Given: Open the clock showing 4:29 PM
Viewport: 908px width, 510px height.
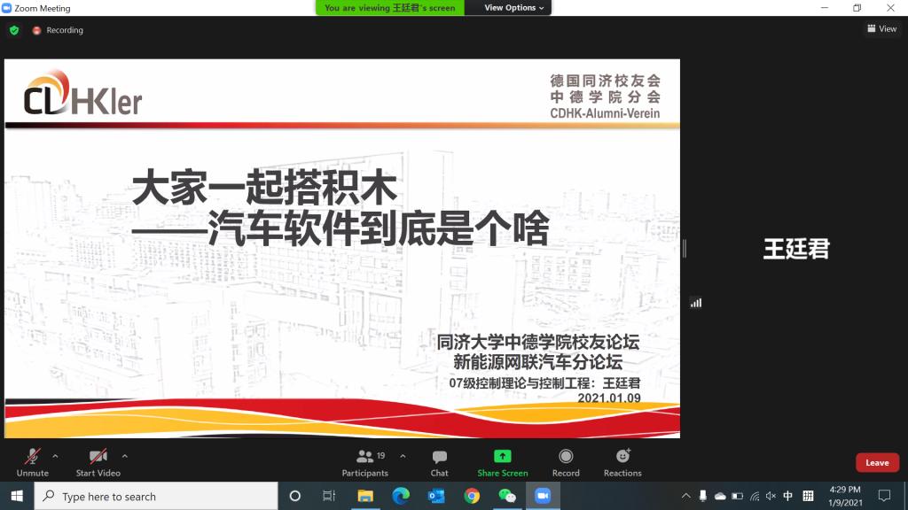Looking at the screenshot, I should [845, 496].
